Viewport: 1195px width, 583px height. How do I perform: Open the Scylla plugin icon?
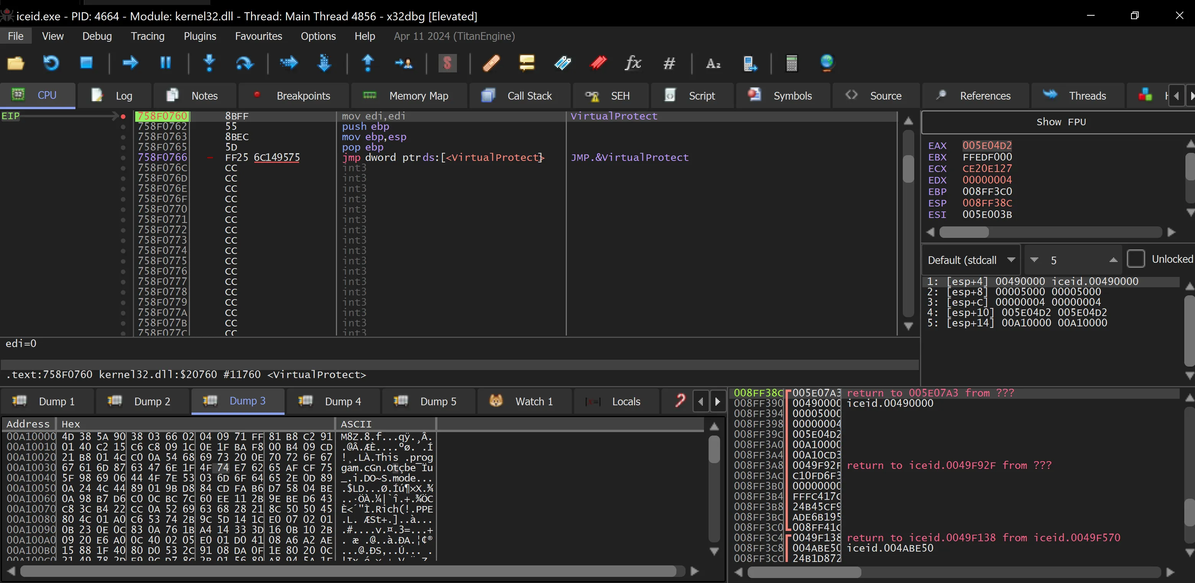(x=448, y=62)
